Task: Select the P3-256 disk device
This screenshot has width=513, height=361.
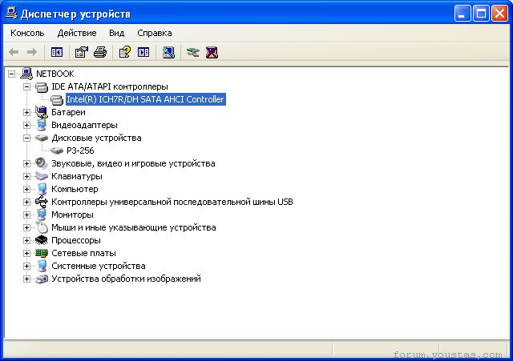Action: 80,150
